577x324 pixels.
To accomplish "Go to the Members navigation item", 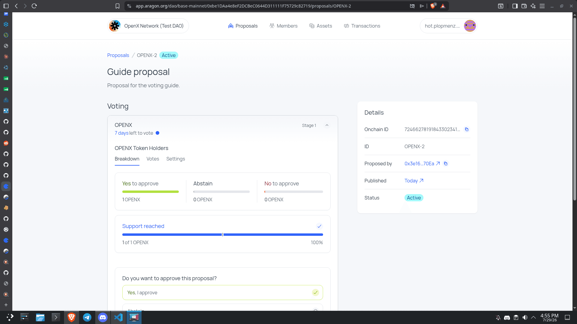I will coord(283,26).
